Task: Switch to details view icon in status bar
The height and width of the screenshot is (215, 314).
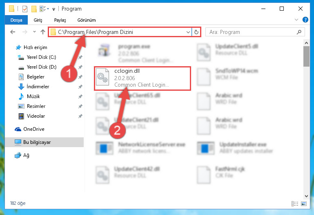Action: (x=294, y=204)
